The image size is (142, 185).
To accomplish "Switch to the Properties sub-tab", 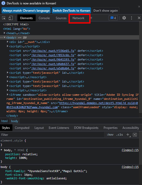I will 110,128.
